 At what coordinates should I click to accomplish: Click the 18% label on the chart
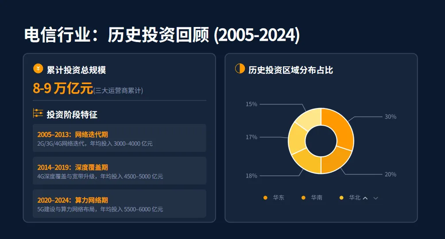click(x=252, y=176)
